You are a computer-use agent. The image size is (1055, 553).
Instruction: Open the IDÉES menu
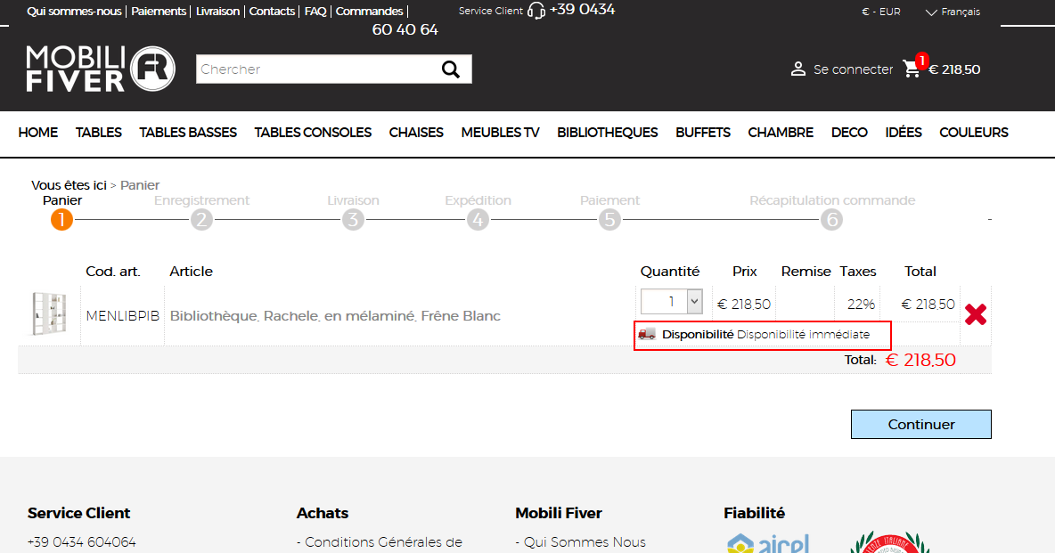(x=903, y=133)
